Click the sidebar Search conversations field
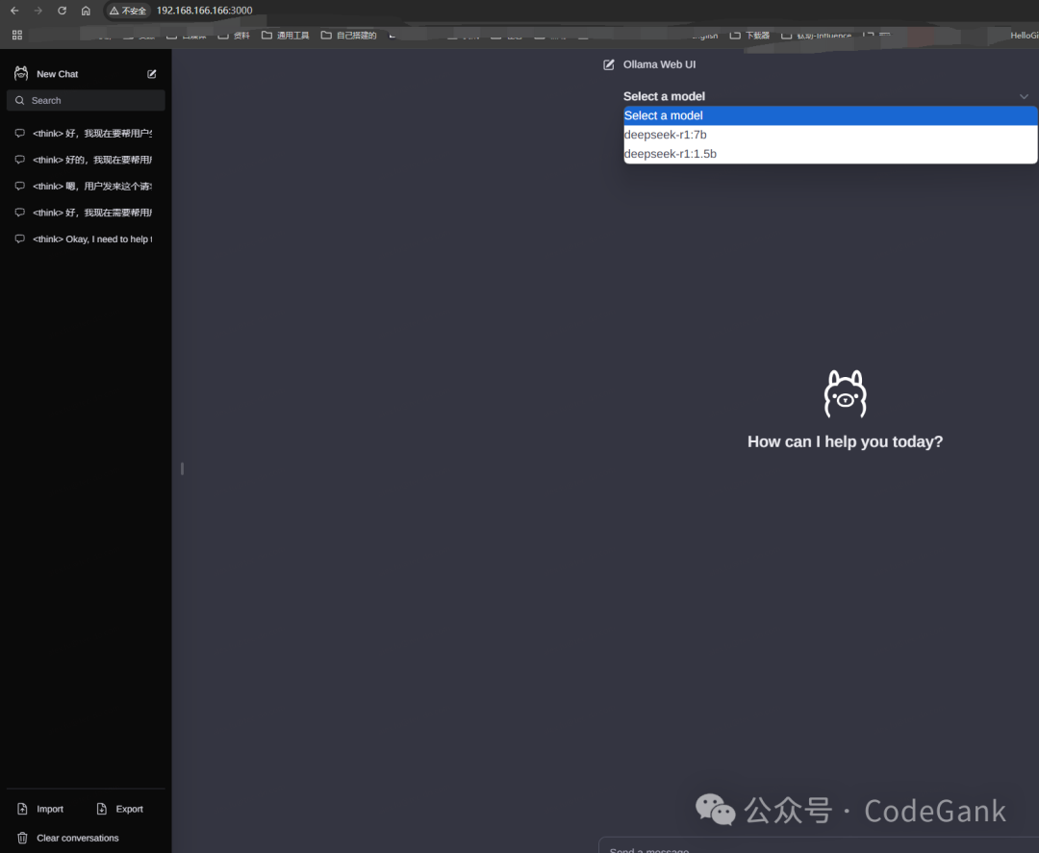Viewport: 1039px width, 853px height. [x=87, y=101]
